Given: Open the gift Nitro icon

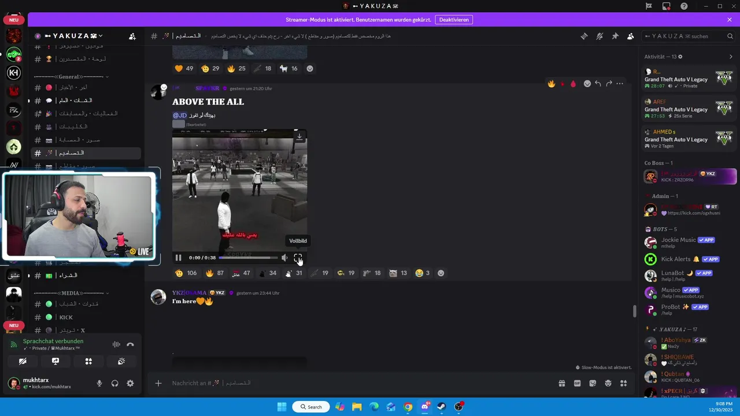Looking at the screenshot, I should 561,383.
